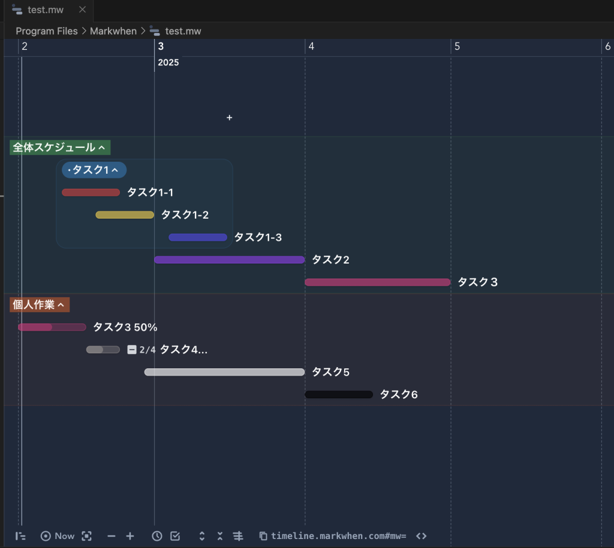The height and width of the screenshot is (548, 614).
Task: Click the code brackets icon
Action: tap(422, 536)
